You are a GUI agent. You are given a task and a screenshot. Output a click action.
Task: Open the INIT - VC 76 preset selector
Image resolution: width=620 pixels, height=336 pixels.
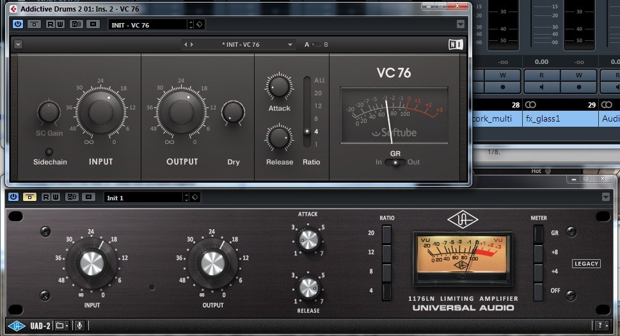coord(147,24)
